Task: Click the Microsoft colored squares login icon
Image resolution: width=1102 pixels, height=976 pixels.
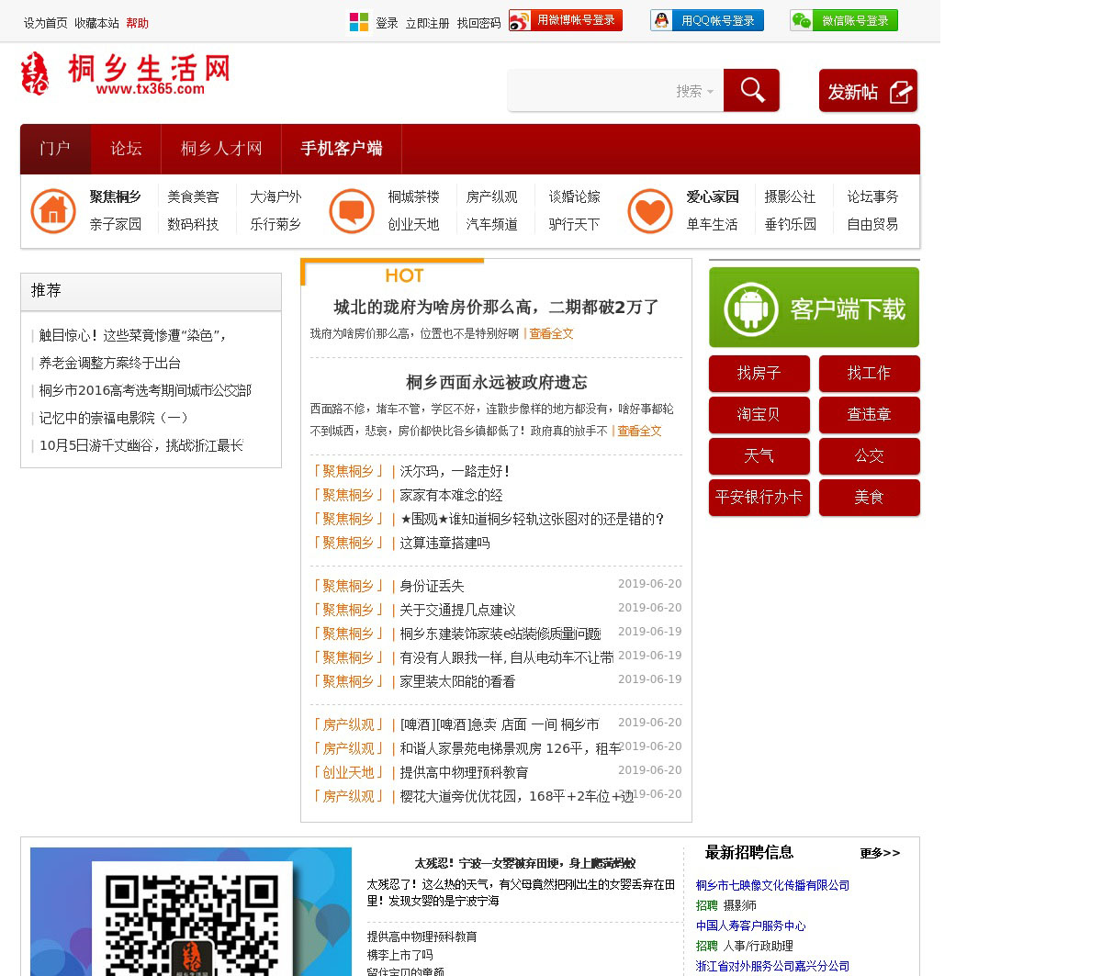Action: (x=358, y=22)
